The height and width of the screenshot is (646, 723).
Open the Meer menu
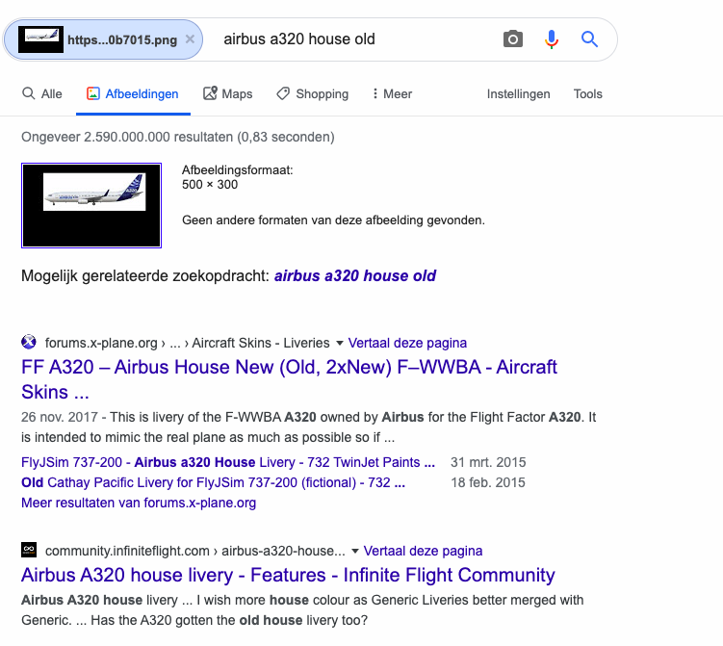(392, 94)
